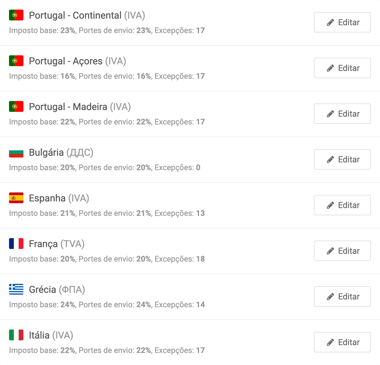
Task: Edit Bulgária tax settings
Action: 342,159
